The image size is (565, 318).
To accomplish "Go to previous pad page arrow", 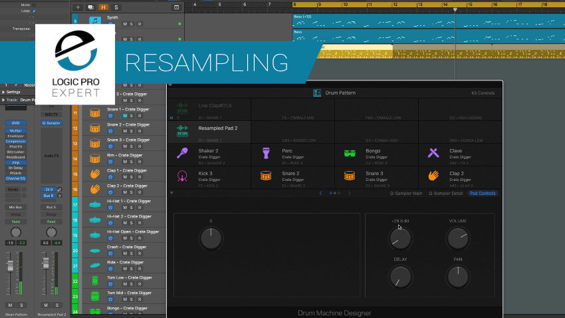I will (320, 193).
